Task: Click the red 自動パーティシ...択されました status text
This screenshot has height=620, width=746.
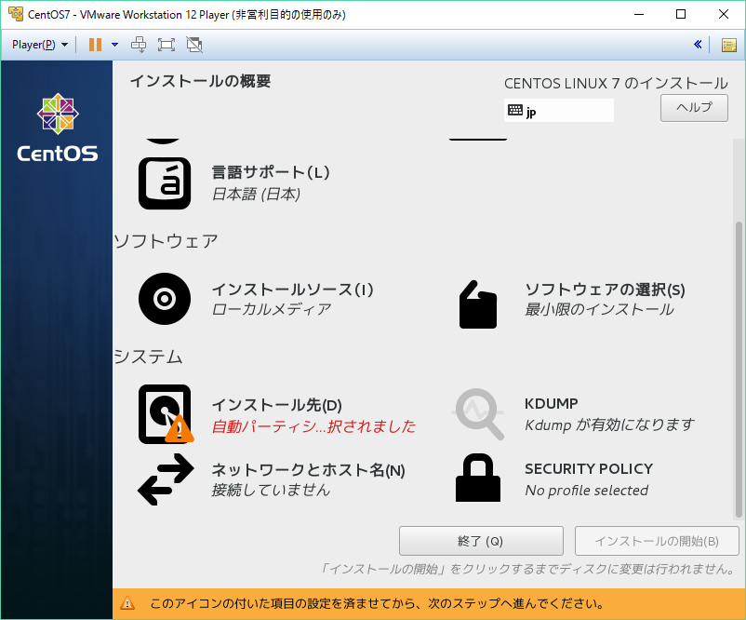Action: (313, 426)
